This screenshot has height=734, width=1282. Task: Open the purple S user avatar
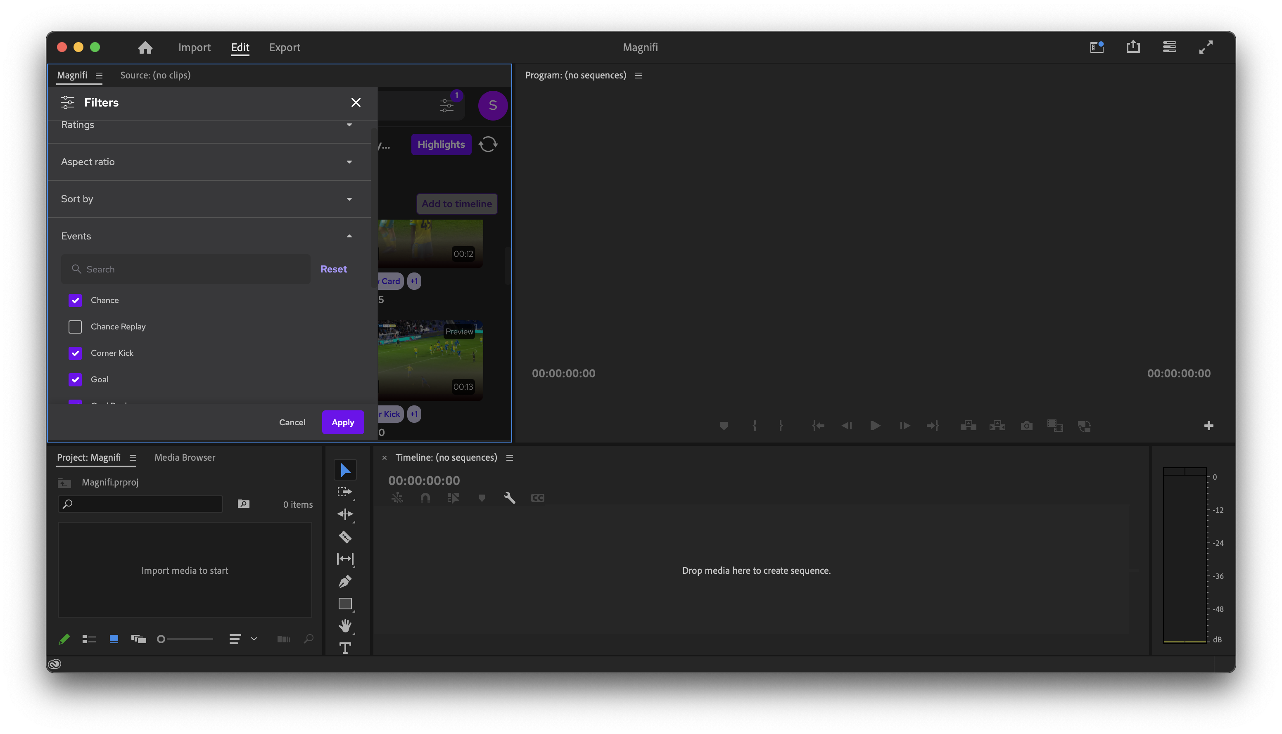[492, 105]
